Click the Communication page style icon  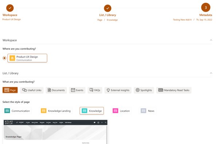pos(7,111)
